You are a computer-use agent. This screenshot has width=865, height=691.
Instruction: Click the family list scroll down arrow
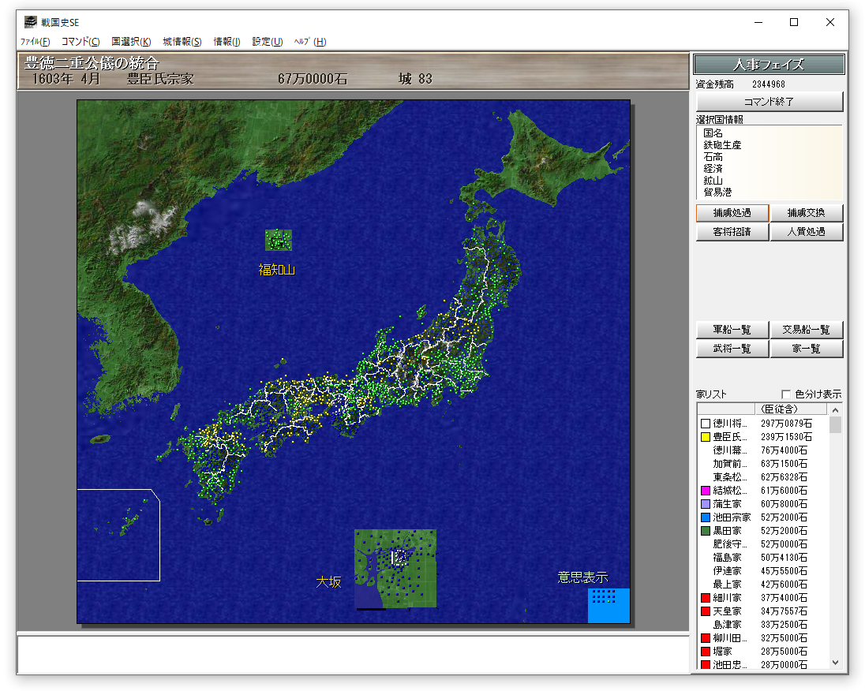[x=835, y=663]
